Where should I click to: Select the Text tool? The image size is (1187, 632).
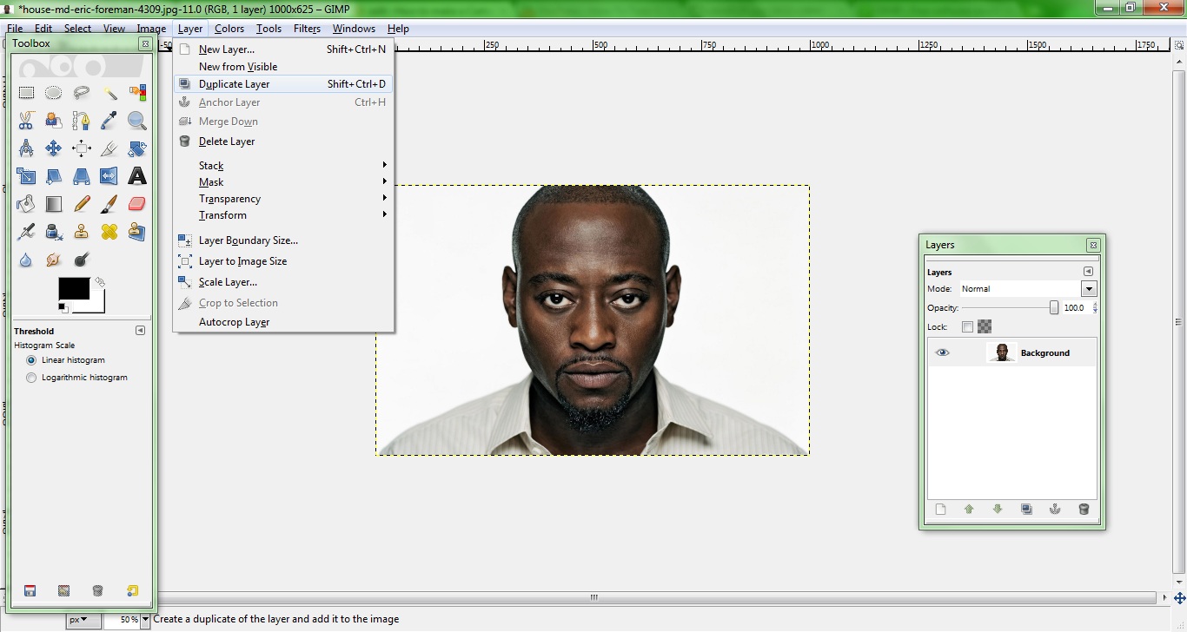pos(137,176)
